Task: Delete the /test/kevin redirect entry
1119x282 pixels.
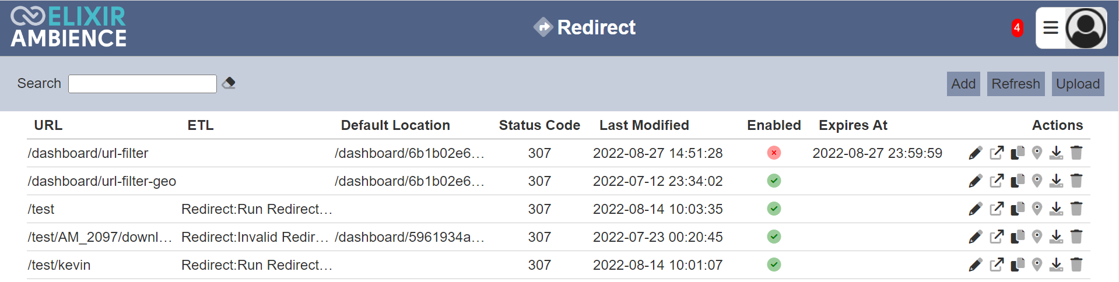Action: [1076, 265]
